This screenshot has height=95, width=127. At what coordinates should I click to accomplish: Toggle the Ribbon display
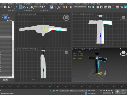point(106,7)
